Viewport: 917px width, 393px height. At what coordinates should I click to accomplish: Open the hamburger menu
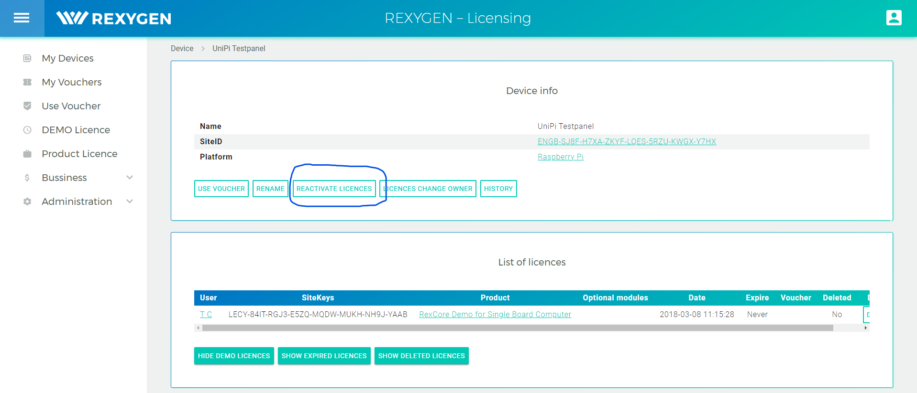[x=22, y=18]
